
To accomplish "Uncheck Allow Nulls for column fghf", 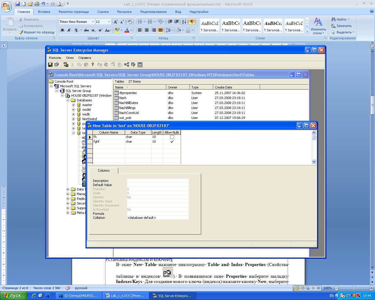I will 172,142.
